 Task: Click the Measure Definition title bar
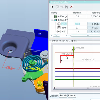[74, 2]
